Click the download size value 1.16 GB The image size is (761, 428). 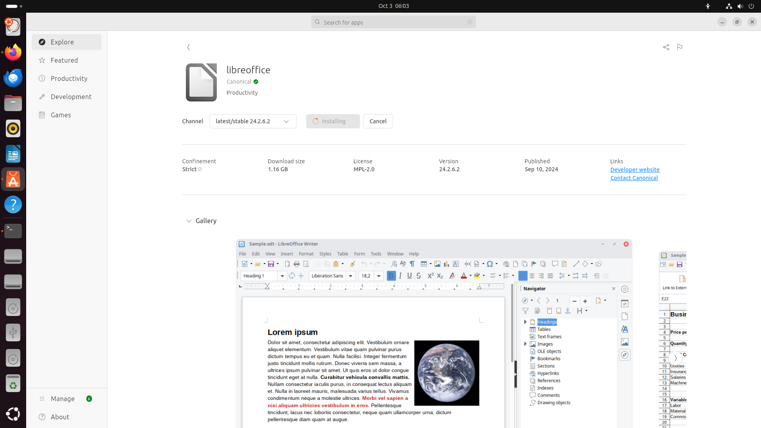tap(278, 169)
